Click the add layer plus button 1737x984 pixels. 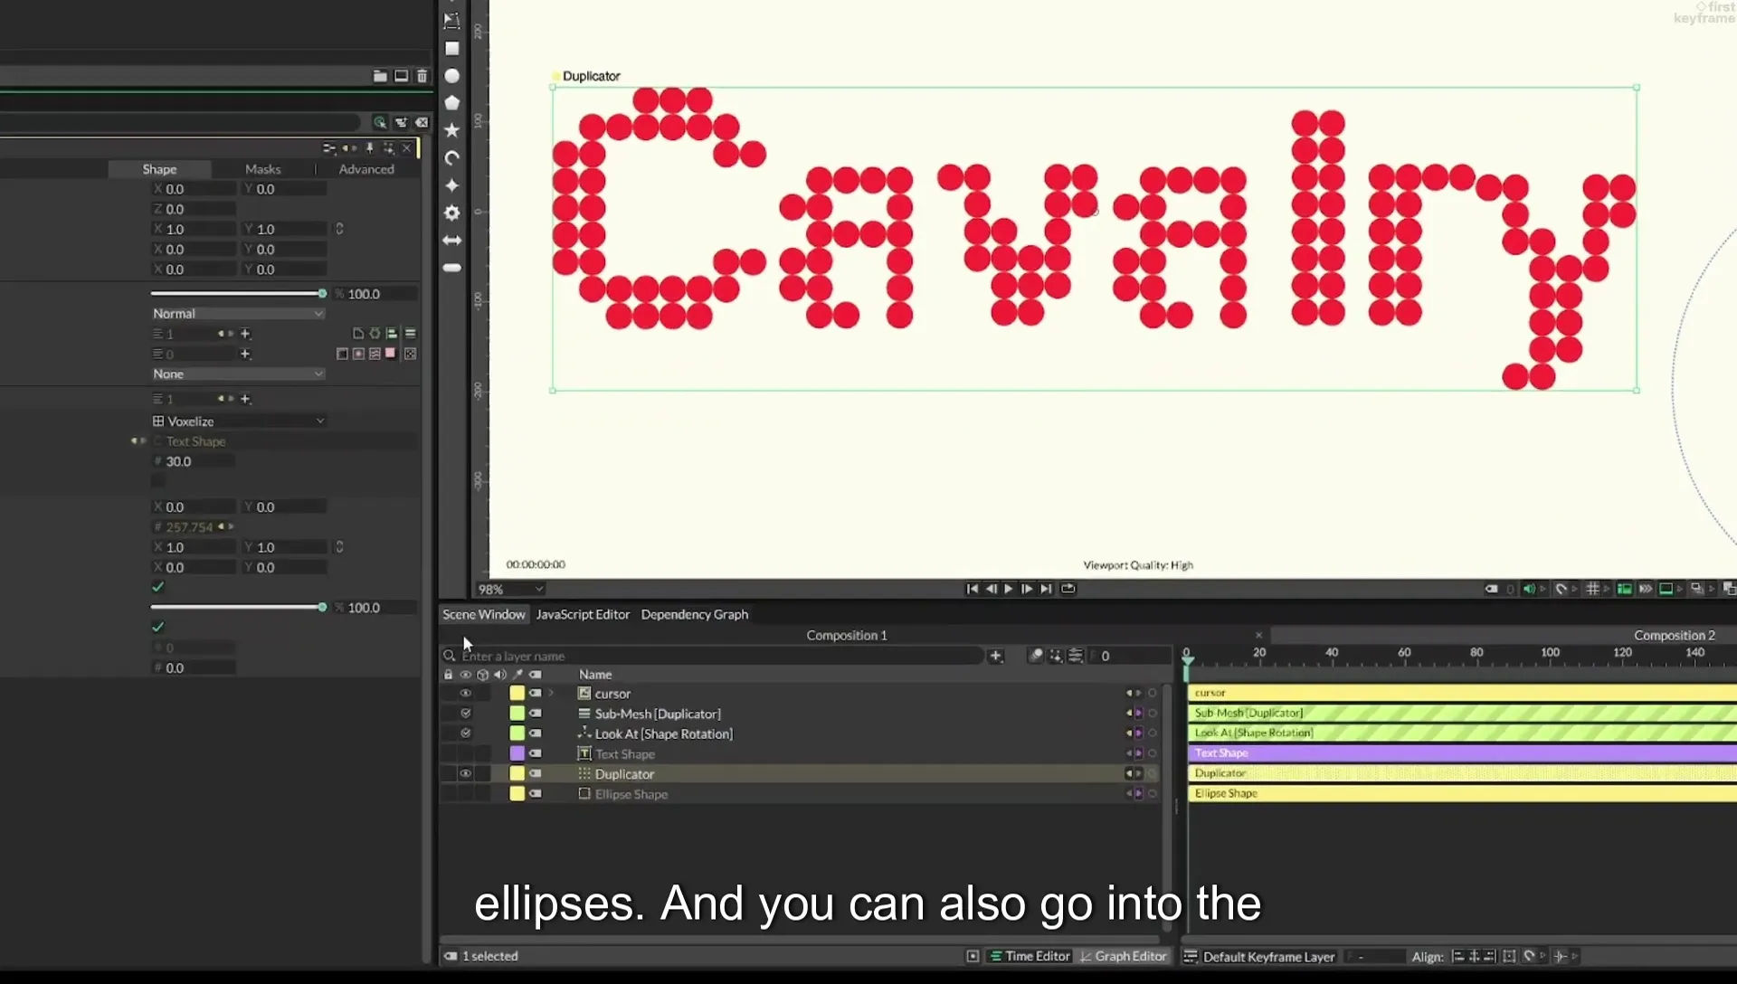996,656
